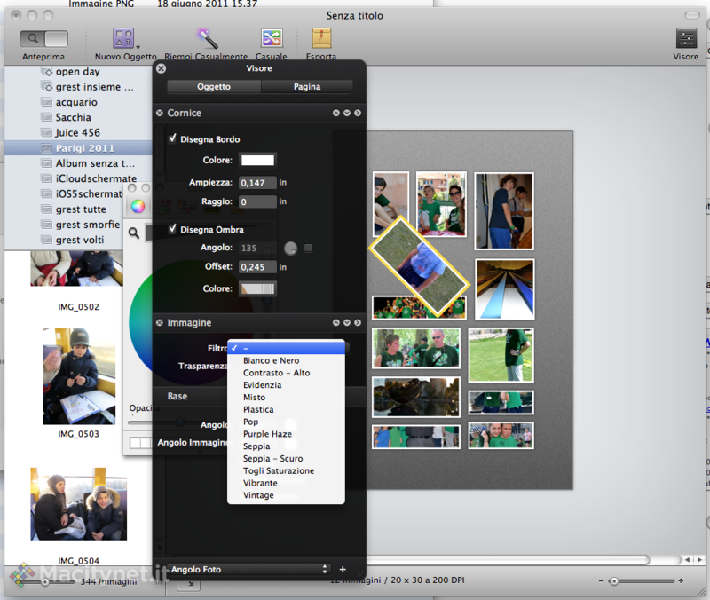This screenshot has width=710, height=600.
Task: Click the rightmost Immagine header arrow
Action: (358, 322)
